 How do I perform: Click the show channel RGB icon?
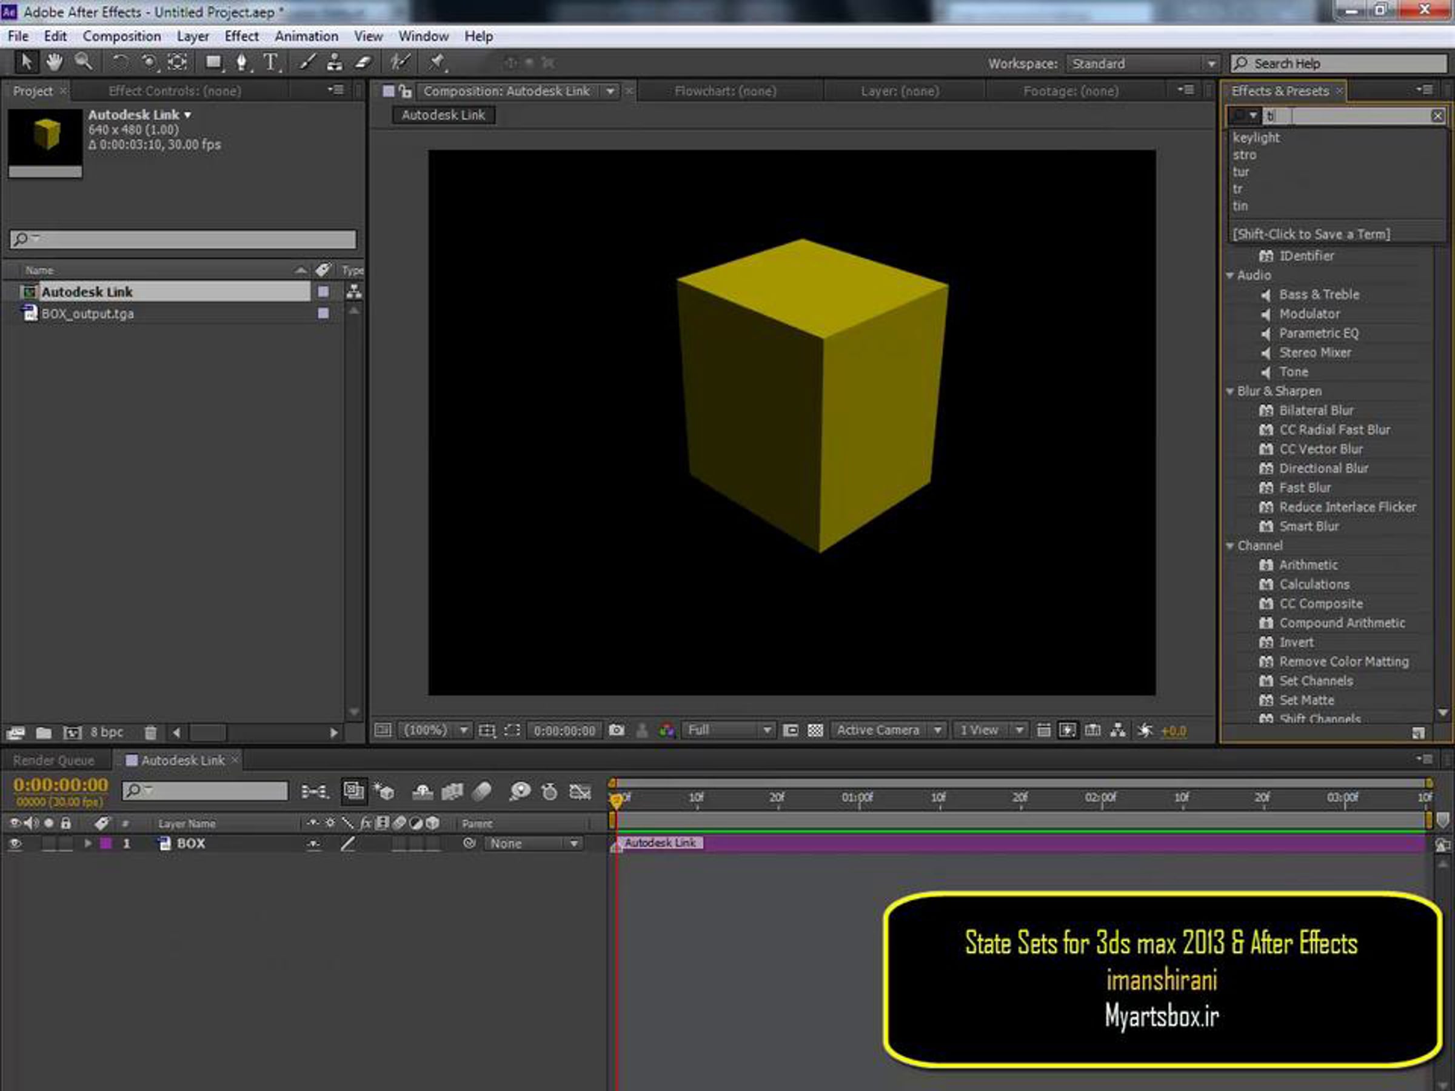click(666, 730)
